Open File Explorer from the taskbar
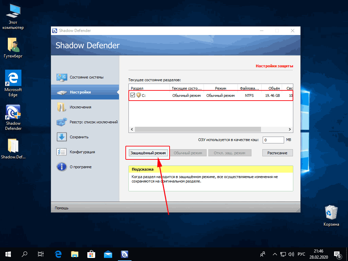Viewport: 348px width, 261px height. click(74, 254)
